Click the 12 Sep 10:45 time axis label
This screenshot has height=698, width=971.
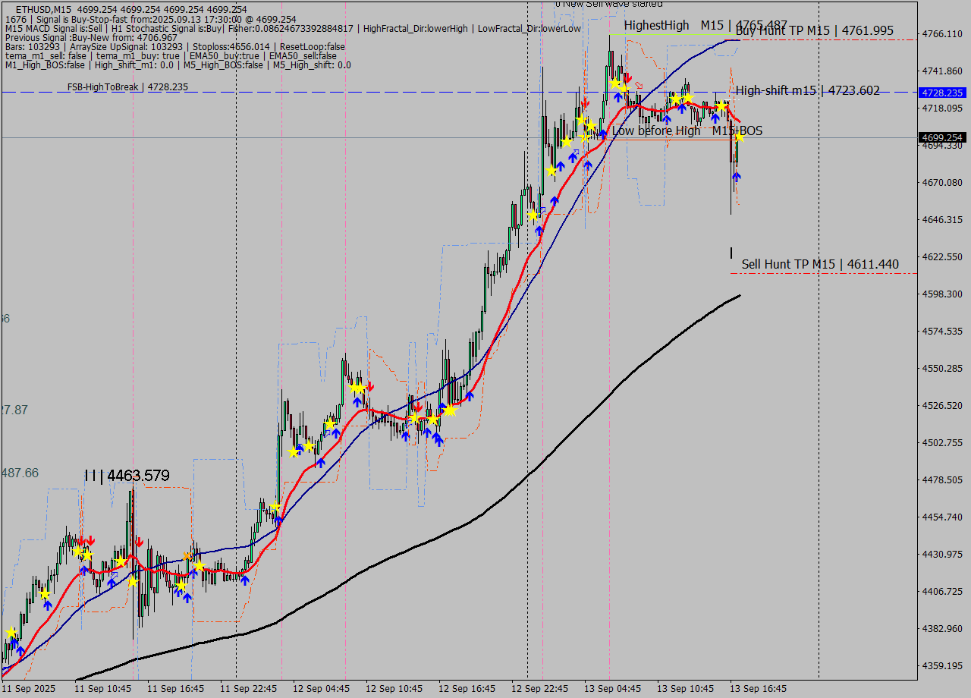(394, 688)
